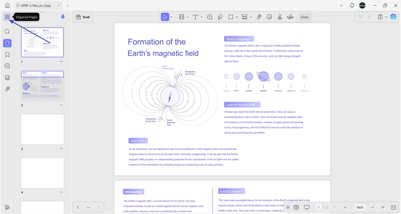Add a signature with the signature tool
This screenshot has width=401, height=214.
[x=290, y=17]
